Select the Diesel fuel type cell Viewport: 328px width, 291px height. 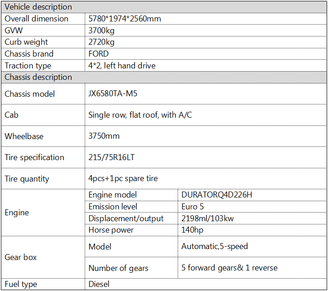[99, 284]
